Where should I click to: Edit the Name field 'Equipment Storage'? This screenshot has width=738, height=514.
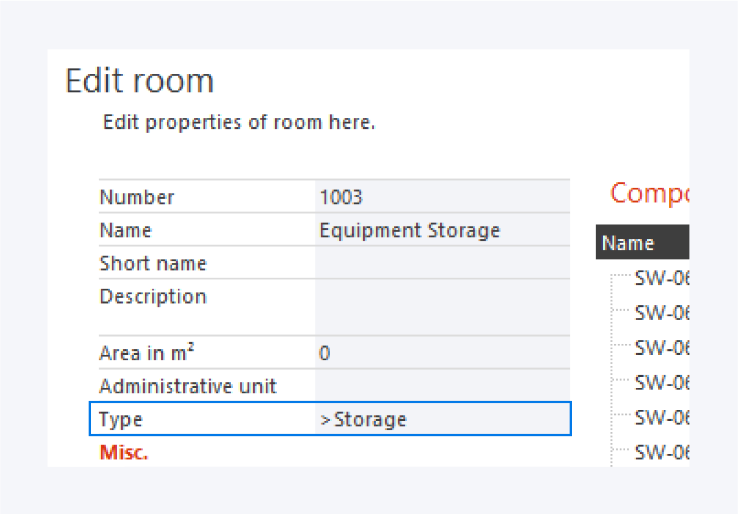coord(442,230)
